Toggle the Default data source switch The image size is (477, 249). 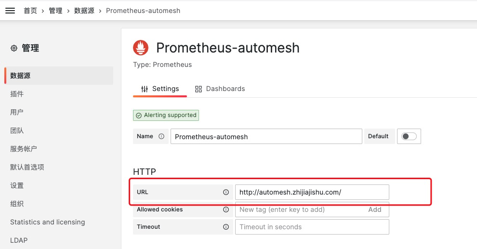[409, 136]
